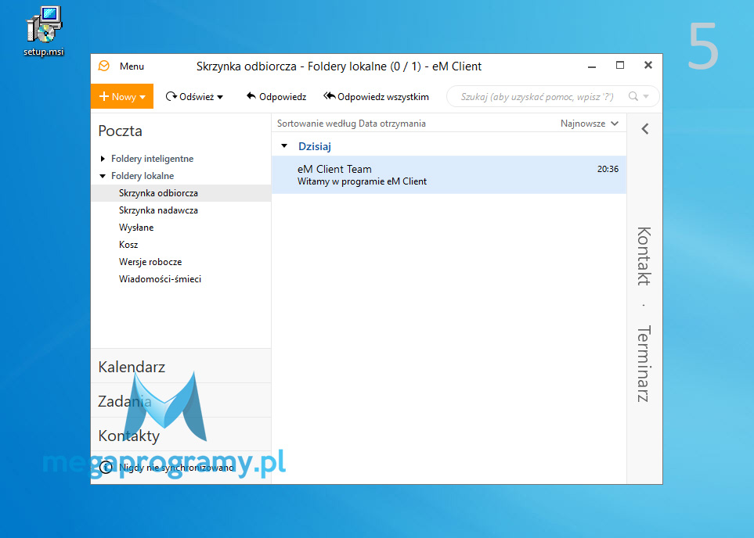Click Odśwież to refresh mail
This screenshot has height=538, width=754.
coord(189,97)
